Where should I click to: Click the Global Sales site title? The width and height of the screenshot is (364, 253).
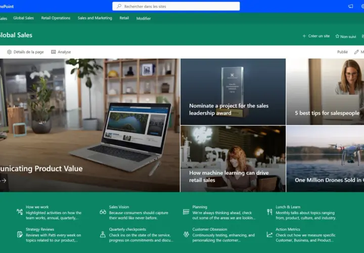click(16, 35)
